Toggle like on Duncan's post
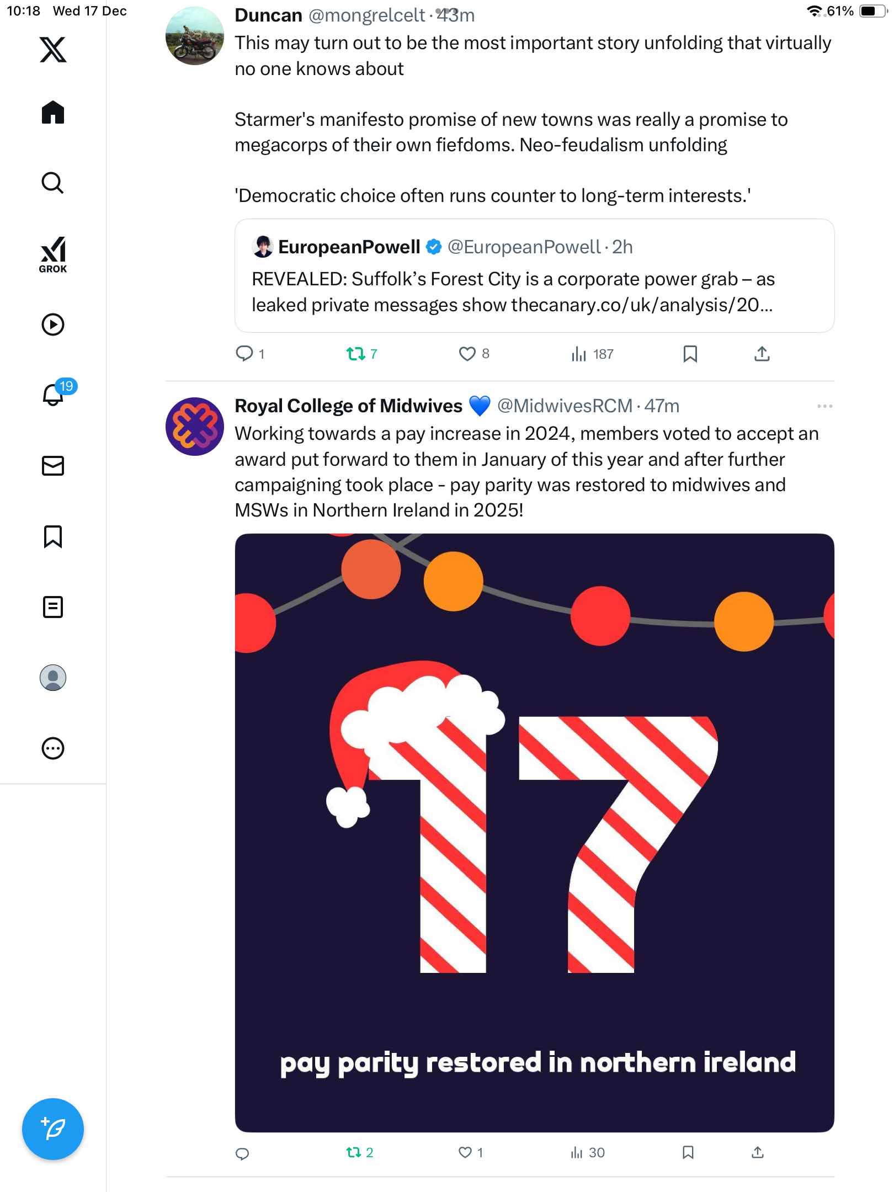 [x=467, y=354]
